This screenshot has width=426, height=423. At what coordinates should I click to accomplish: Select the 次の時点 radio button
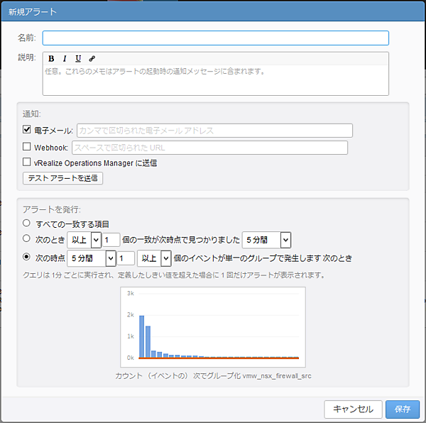(x=27, y=257)
